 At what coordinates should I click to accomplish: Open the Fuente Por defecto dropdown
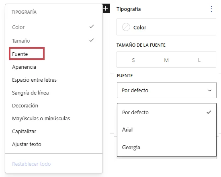coord(167,90)
